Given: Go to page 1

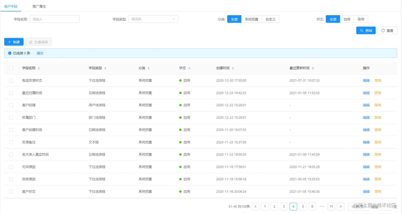Looking at the screenshot, I should click(x=265, y=206).
